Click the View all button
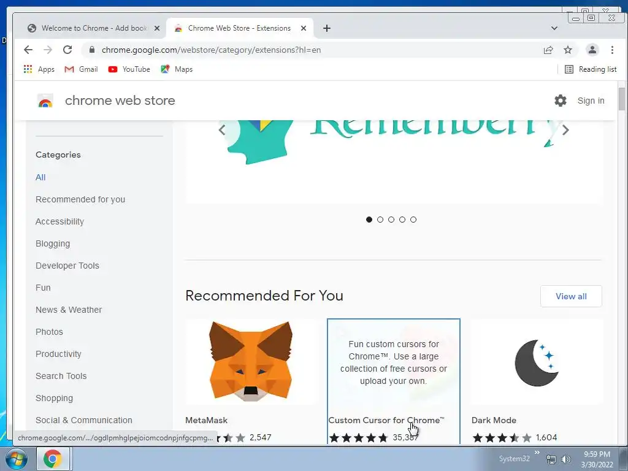Screen dimensions: 628x471 click(x=571, y=296)
